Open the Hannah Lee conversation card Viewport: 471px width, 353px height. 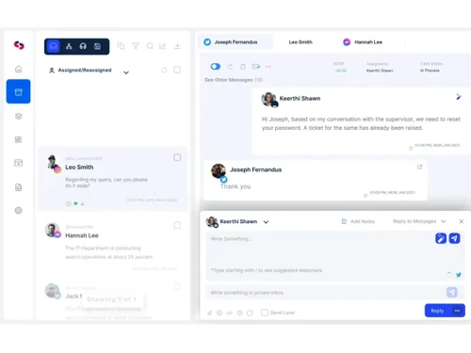point(113,245)
